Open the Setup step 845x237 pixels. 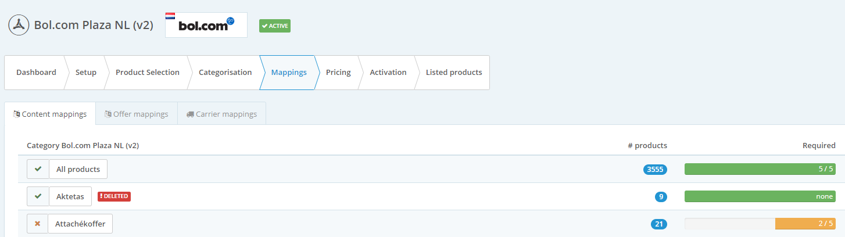click(86, 73)
